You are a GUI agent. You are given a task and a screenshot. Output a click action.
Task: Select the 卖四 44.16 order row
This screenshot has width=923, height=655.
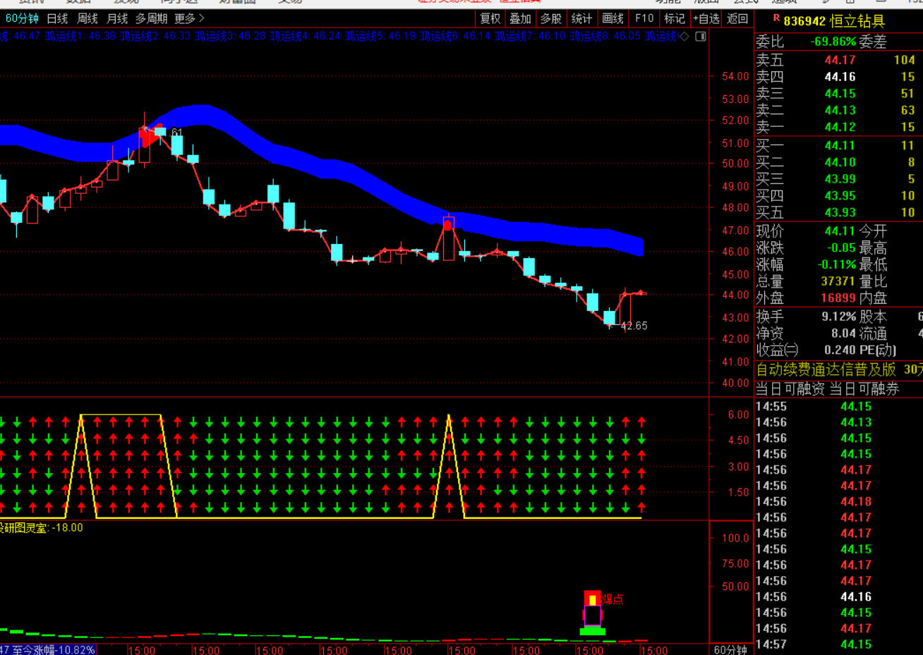coord(838,77)
